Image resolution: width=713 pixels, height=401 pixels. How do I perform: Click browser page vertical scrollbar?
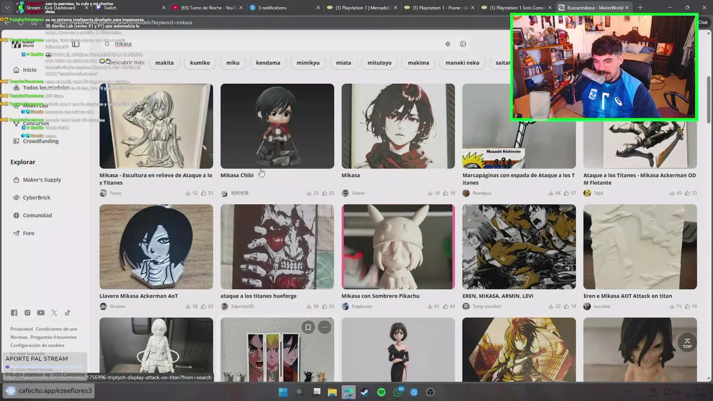(709, 100)
